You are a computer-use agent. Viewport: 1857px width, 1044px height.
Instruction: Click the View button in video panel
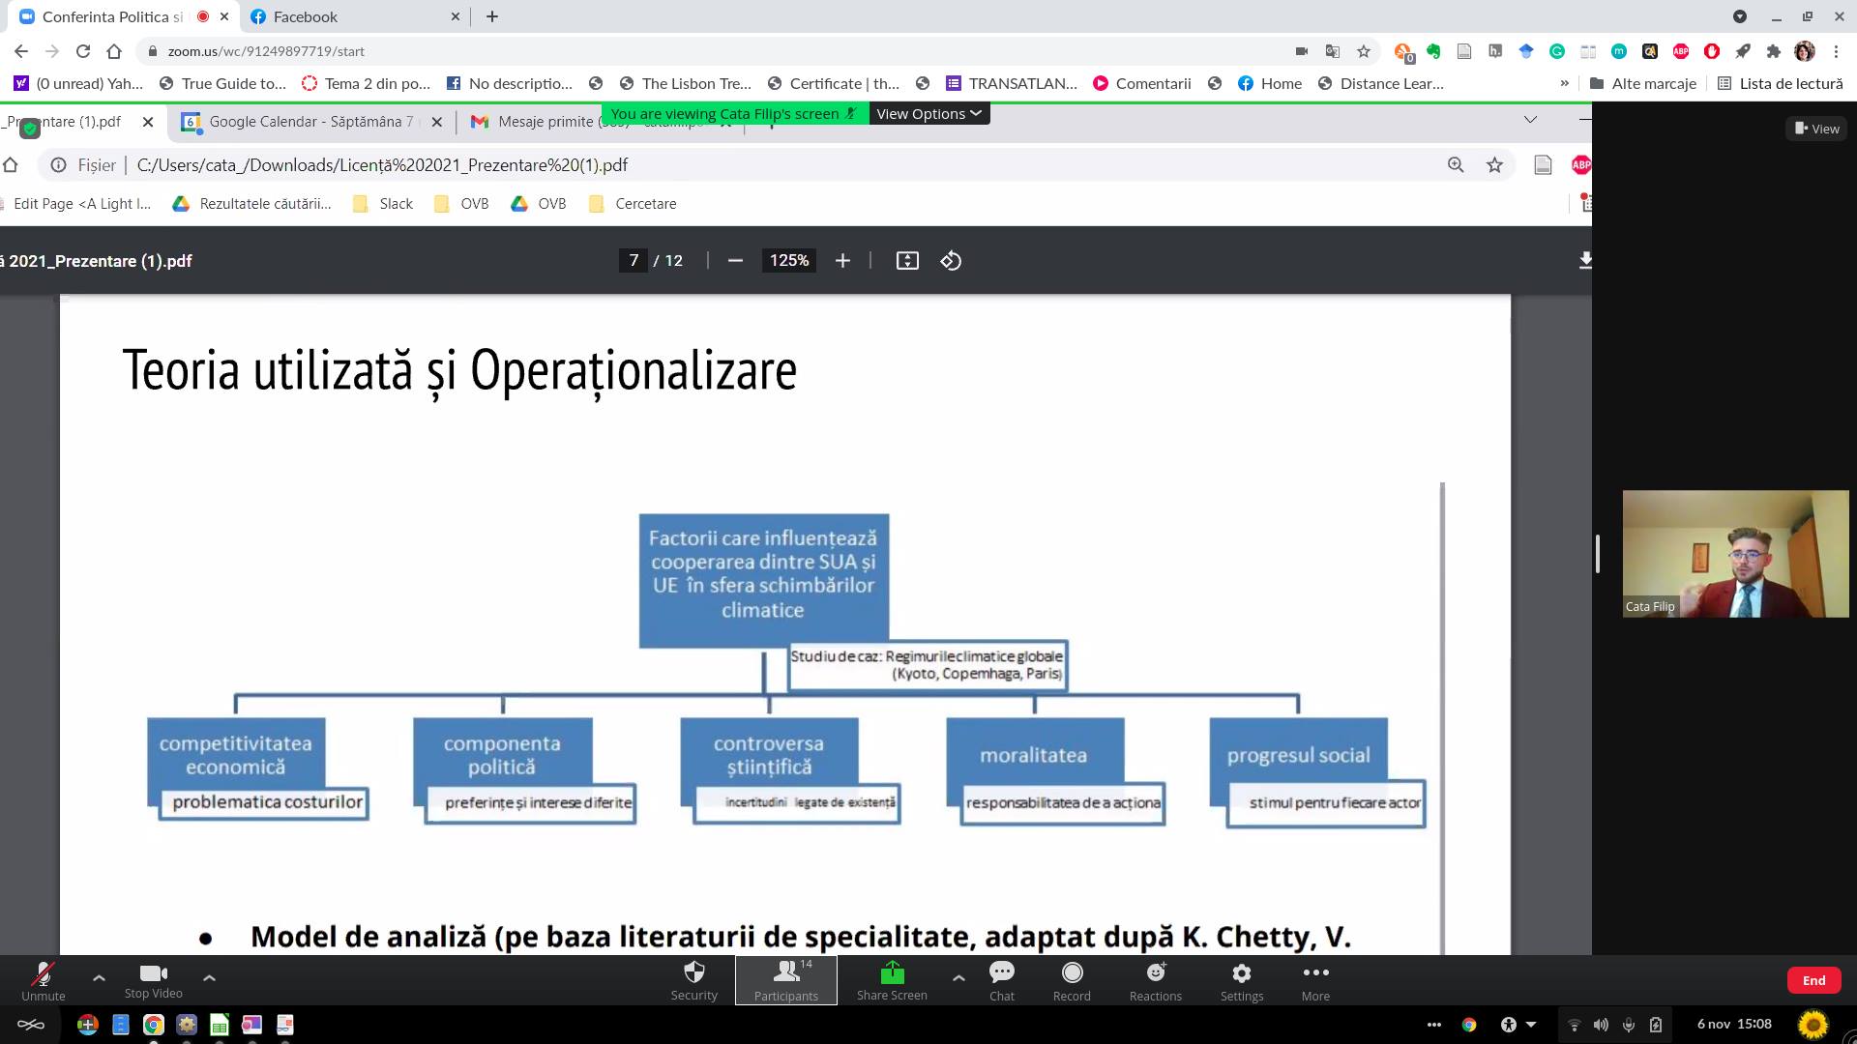coord(1816,129)
